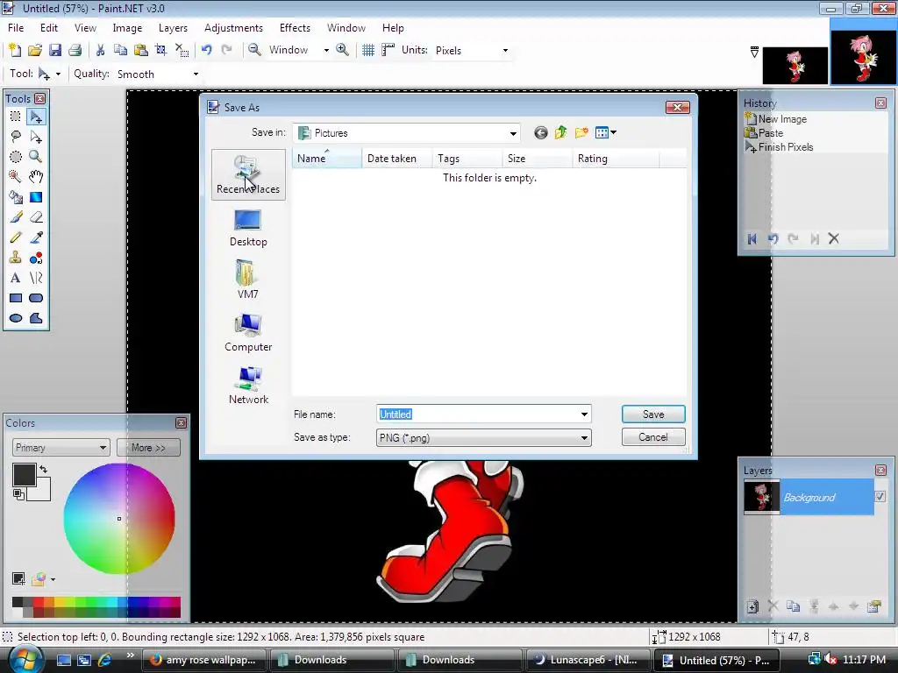Open the Image menu
The image size is (898, 673).
click(127, 27)
